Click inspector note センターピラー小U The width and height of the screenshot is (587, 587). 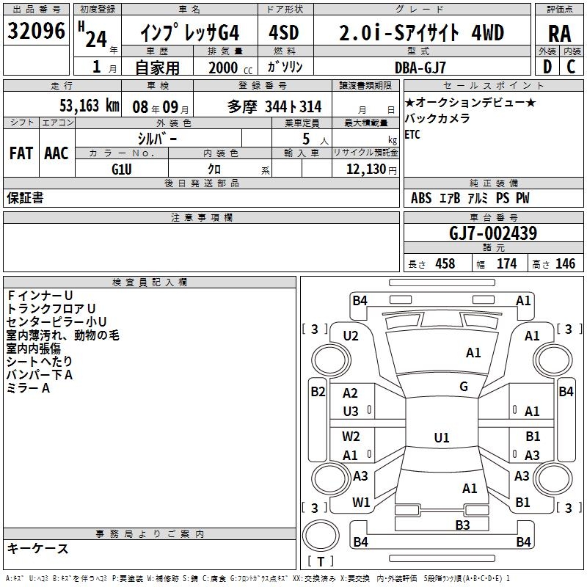pos(57,321)
